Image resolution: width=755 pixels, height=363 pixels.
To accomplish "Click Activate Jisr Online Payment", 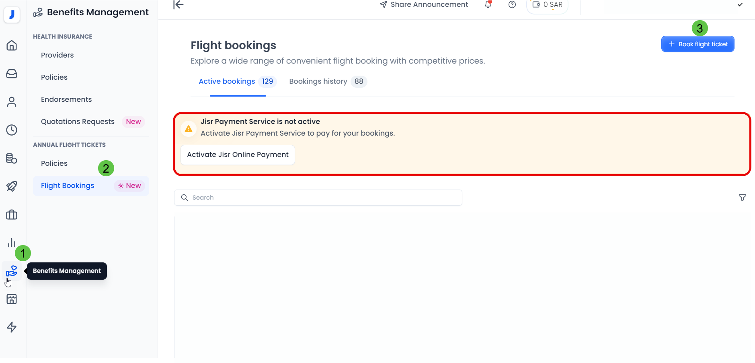I will [x=237, y=155].
